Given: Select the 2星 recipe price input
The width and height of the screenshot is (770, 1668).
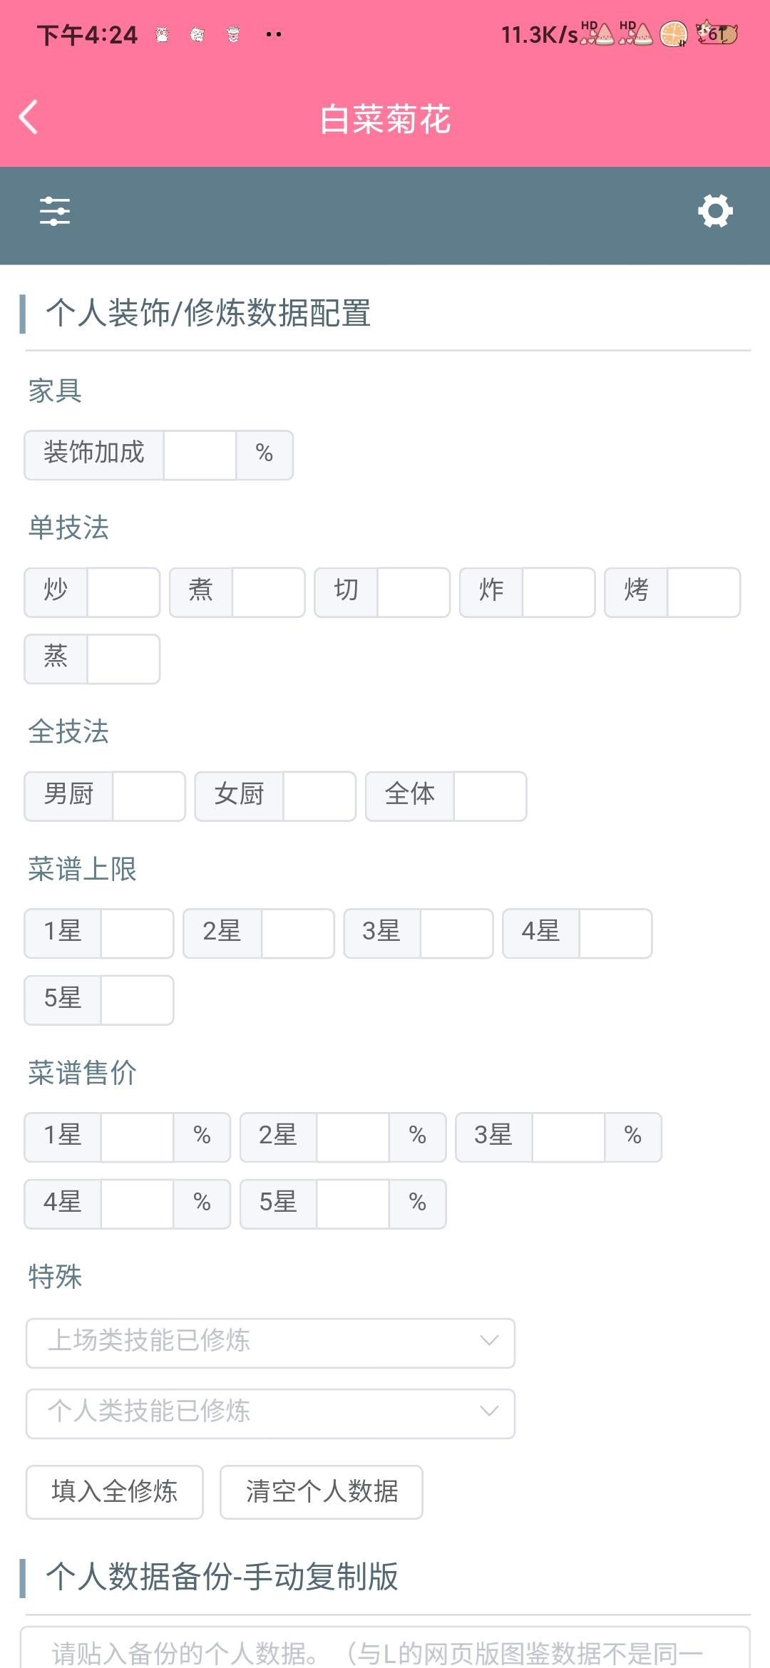Looking at the screenshot, I should (353, 1138).
